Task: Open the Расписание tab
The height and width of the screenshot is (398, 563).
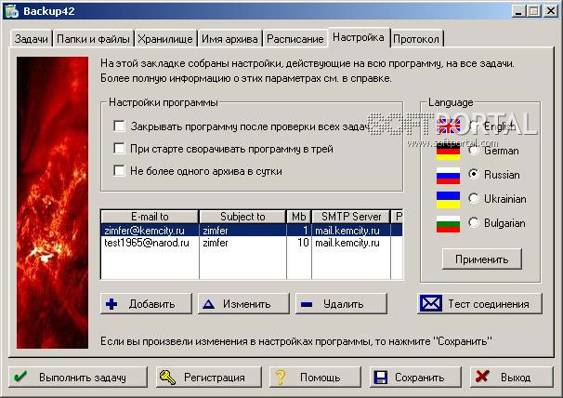Action: point(295,39)
